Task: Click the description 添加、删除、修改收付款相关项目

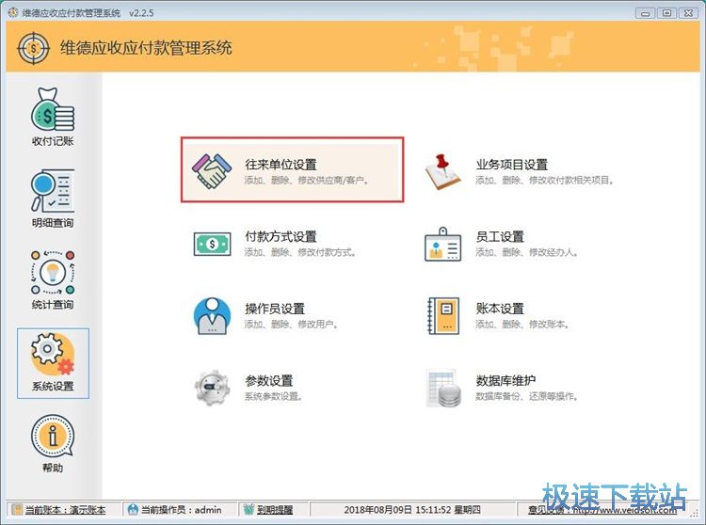Action: coord(545,181)
